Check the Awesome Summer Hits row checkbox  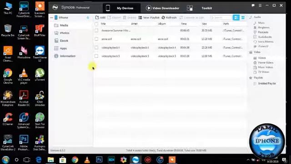[x=96, y=31]
